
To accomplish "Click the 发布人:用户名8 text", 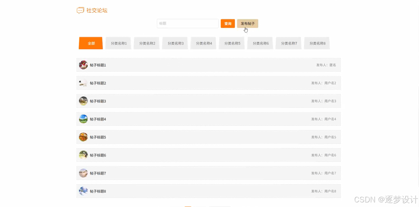I will pos(324,191).
